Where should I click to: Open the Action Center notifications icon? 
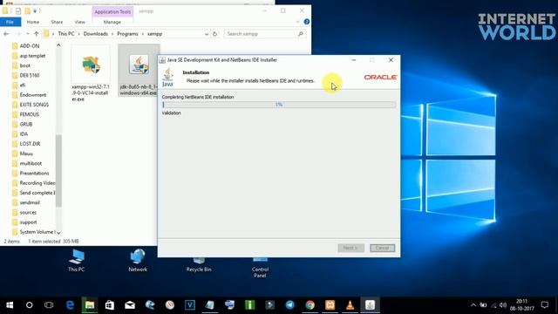544,305
